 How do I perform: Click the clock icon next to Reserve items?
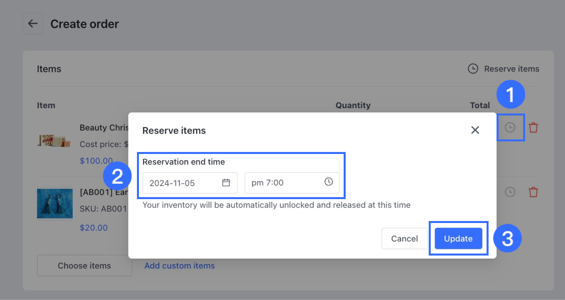tap(473, 69)
